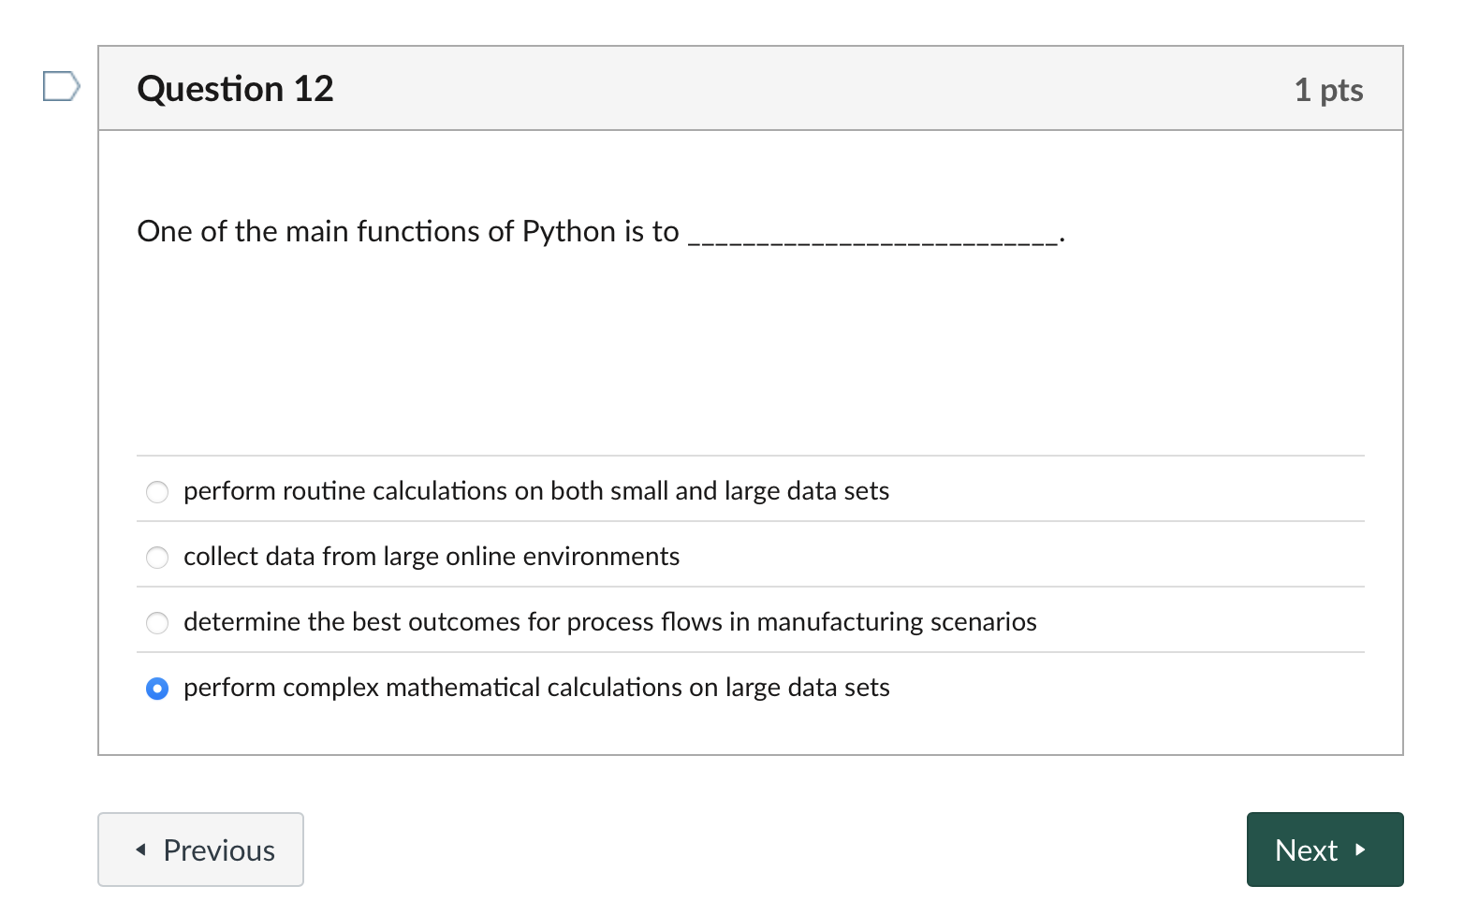Image resolution: width=1464 pixels, height=915 pixels.
Task: Click the 1 pts label
Action: 1328,89
